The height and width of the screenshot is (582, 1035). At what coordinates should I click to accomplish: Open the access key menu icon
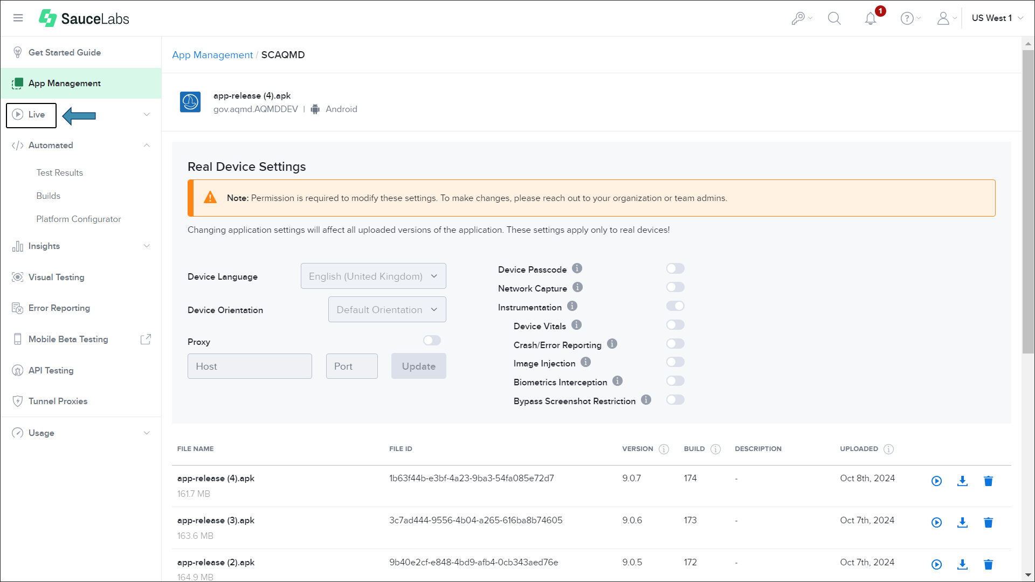pyautogui.click(x=802, y=18)
